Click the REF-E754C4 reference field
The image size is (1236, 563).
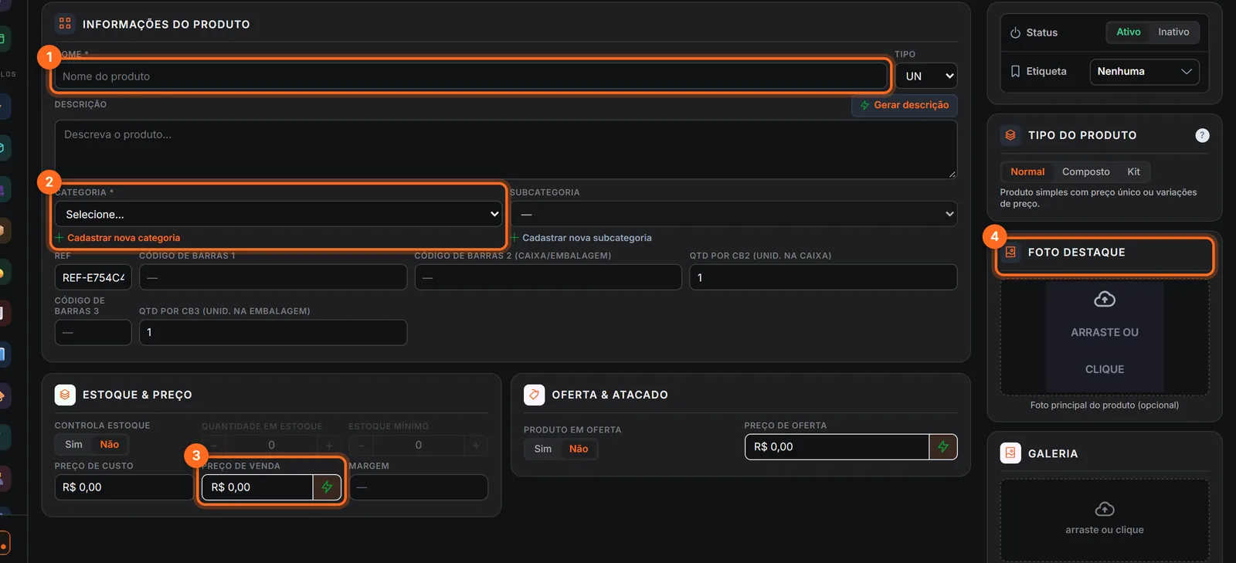click(x=93, y=277)
